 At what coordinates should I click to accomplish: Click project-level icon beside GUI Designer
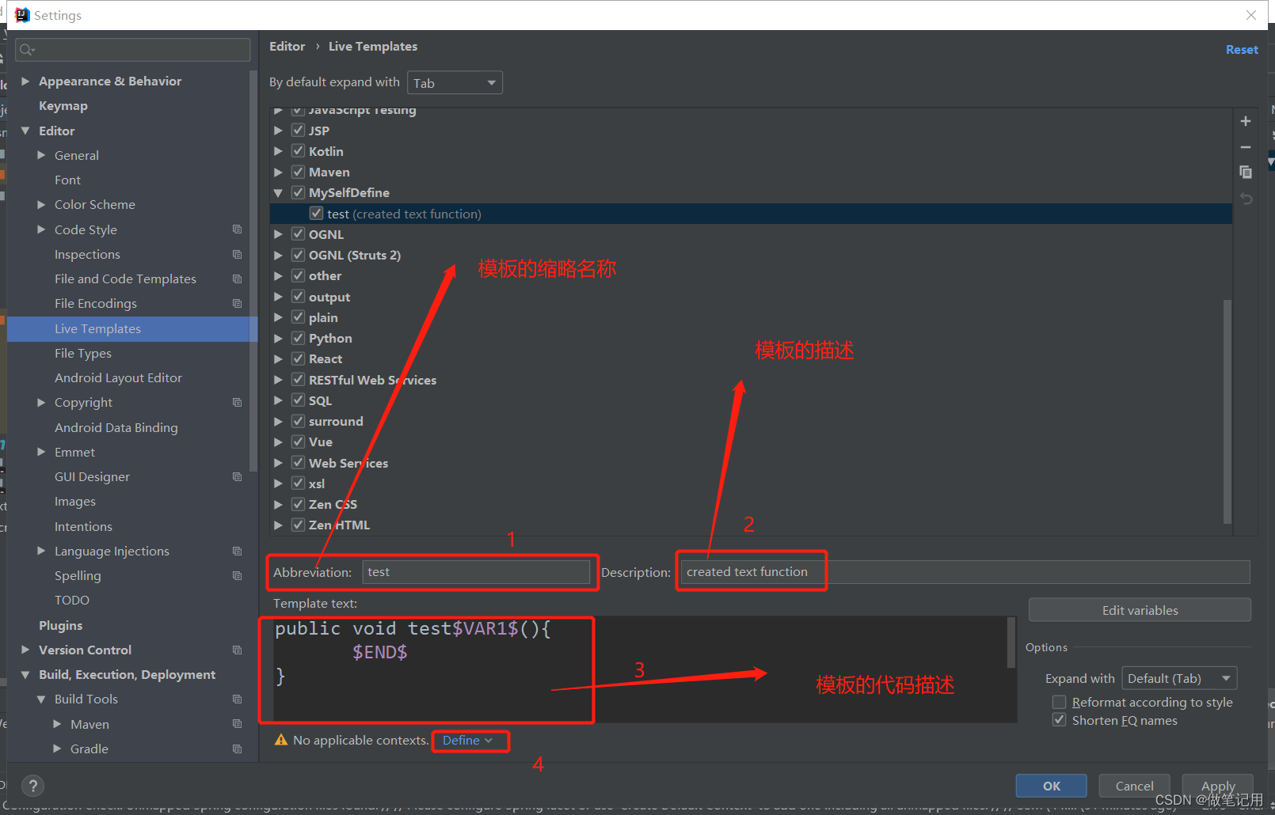[237, 476]
